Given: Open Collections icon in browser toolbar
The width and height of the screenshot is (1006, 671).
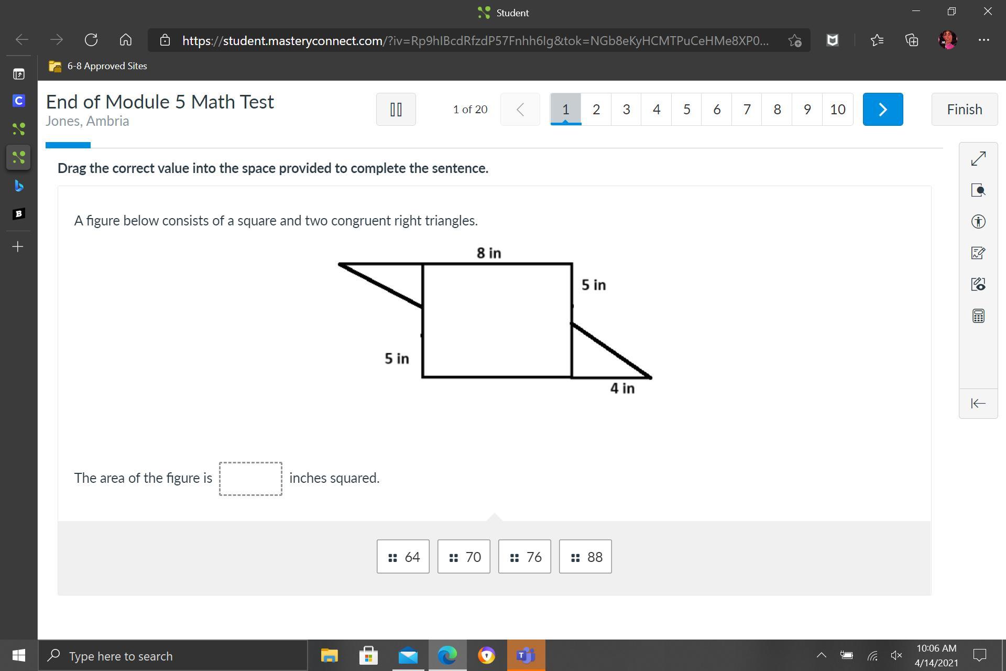Looking at the screenshot, I should [912, 40].
